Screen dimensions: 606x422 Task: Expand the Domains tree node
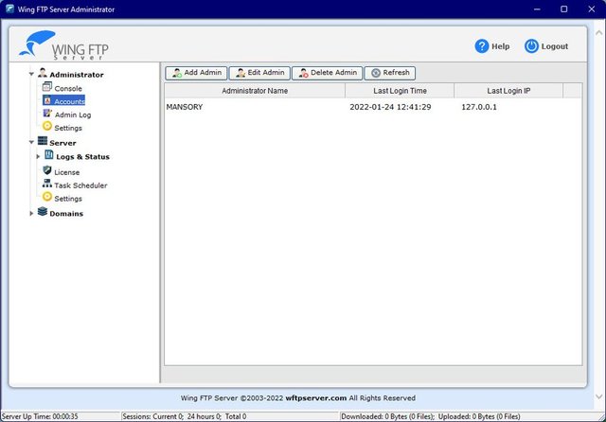31,214
